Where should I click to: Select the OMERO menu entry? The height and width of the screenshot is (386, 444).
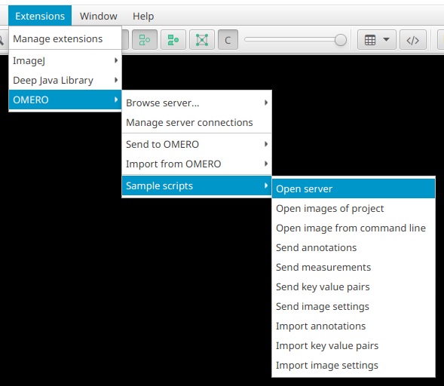(65, 100)
